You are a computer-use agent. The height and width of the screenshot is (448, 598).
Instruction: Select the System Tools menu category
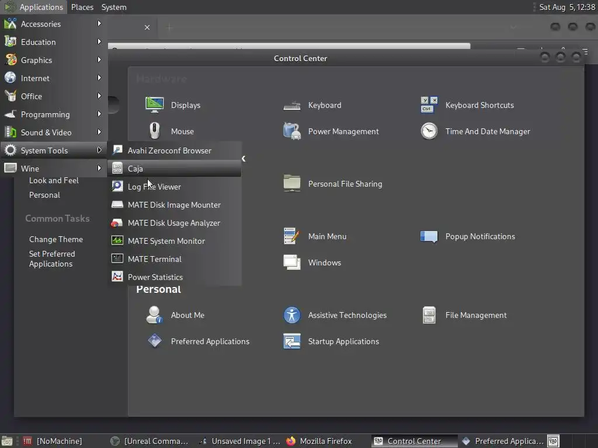click(54, 150)
